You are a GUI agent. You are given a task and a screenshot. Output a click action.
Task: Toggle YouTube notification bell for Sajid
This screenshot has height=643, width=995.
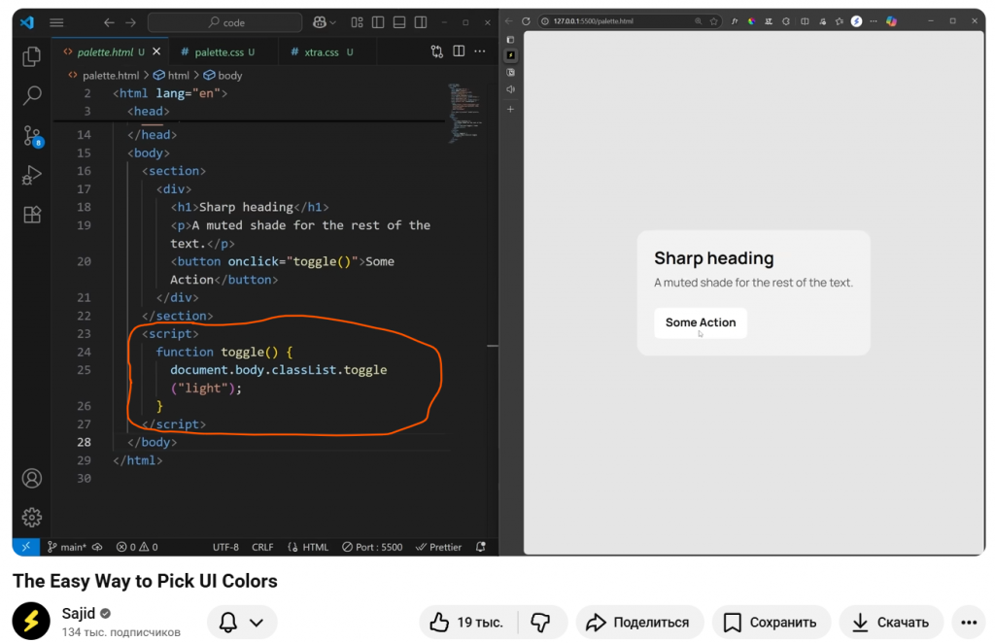[x=241, y=623]
